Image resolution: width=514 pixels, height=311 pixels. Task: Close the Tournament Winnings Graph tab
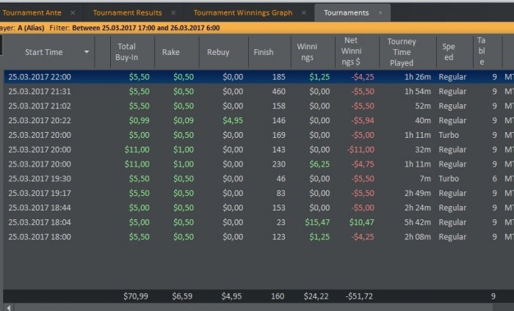[303, 12]
